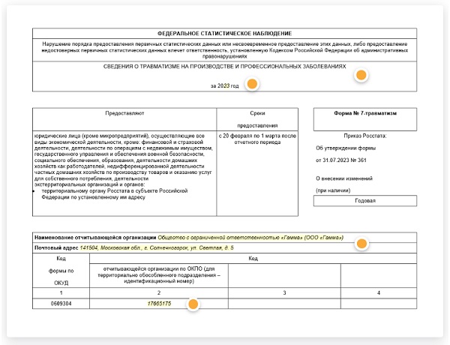This screenshot has width=450, height=345.
Task: Click the "Приказ Росстата" text
Action: [364, 136]
